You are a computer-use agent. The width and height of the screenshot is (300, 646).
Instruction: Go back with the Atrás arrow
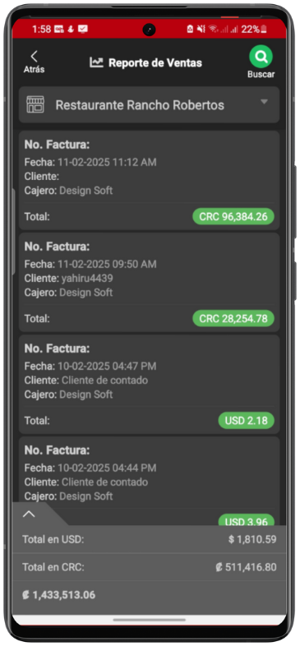[34, 58]
